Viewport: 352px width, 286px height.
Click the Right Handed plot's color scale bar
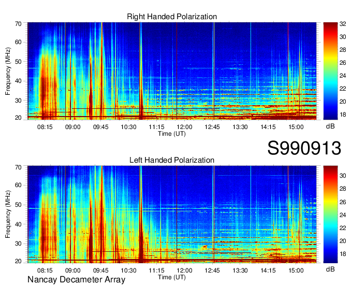point(330,71)
